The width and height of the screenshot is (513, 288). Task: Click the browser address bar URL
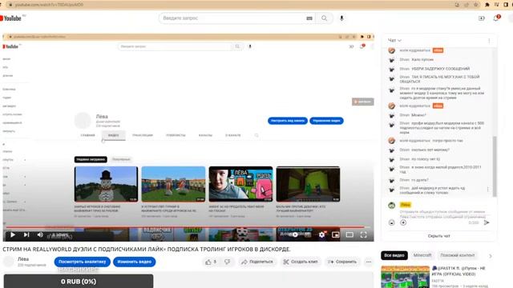pyautogui.click(x=49, y=5)
